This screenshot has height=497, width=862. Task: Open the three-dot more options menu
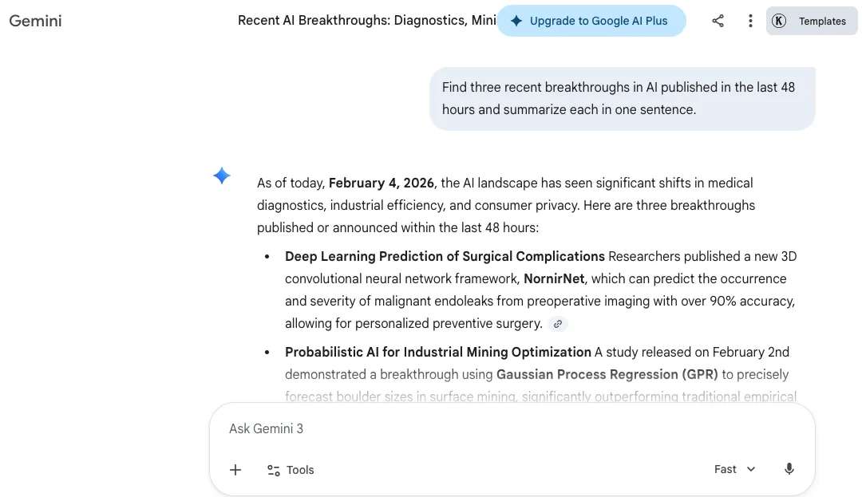(749, 21)
